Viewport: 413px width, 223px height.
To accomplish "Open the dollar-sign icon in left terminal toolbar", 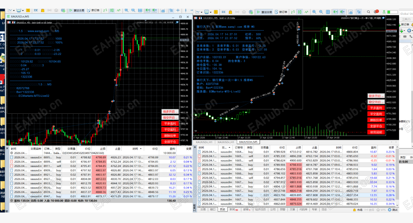I will [x=28, y=10].
